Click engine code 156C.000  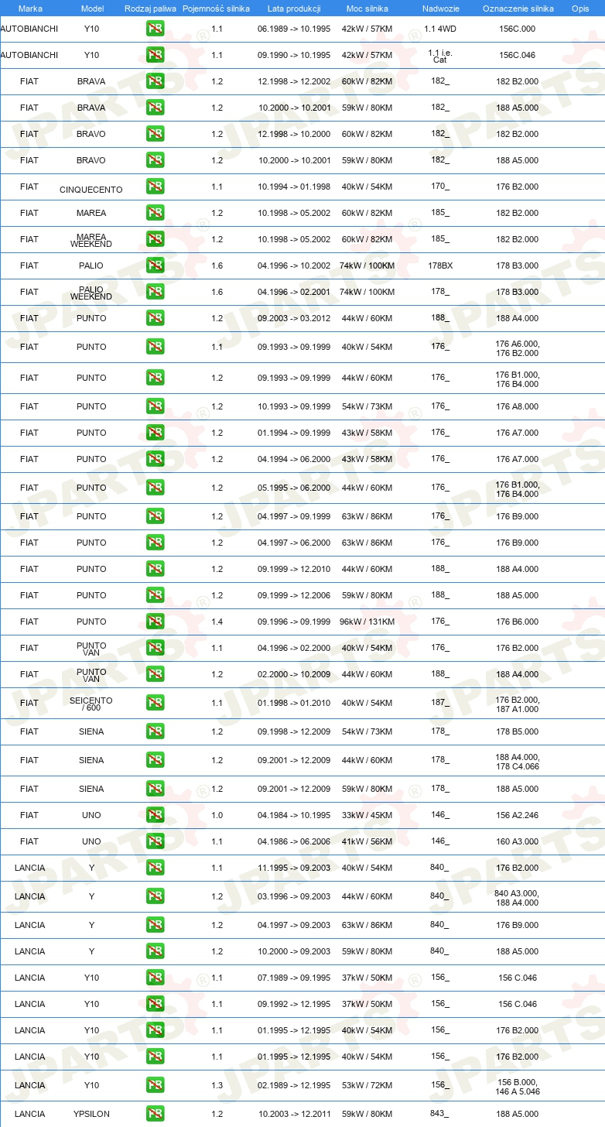[518, 29]
